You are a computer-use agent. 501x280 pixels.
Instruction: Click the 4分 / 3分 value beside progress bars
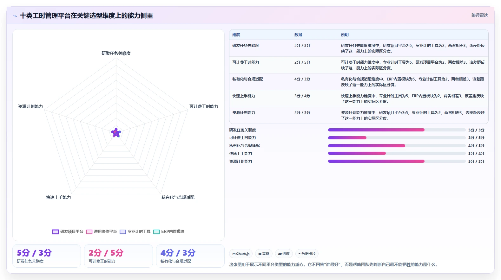476,146
